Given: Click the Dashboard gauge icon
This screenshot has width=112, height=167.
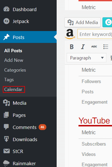Looking at the screenshot, I should [x=6, y=9].
